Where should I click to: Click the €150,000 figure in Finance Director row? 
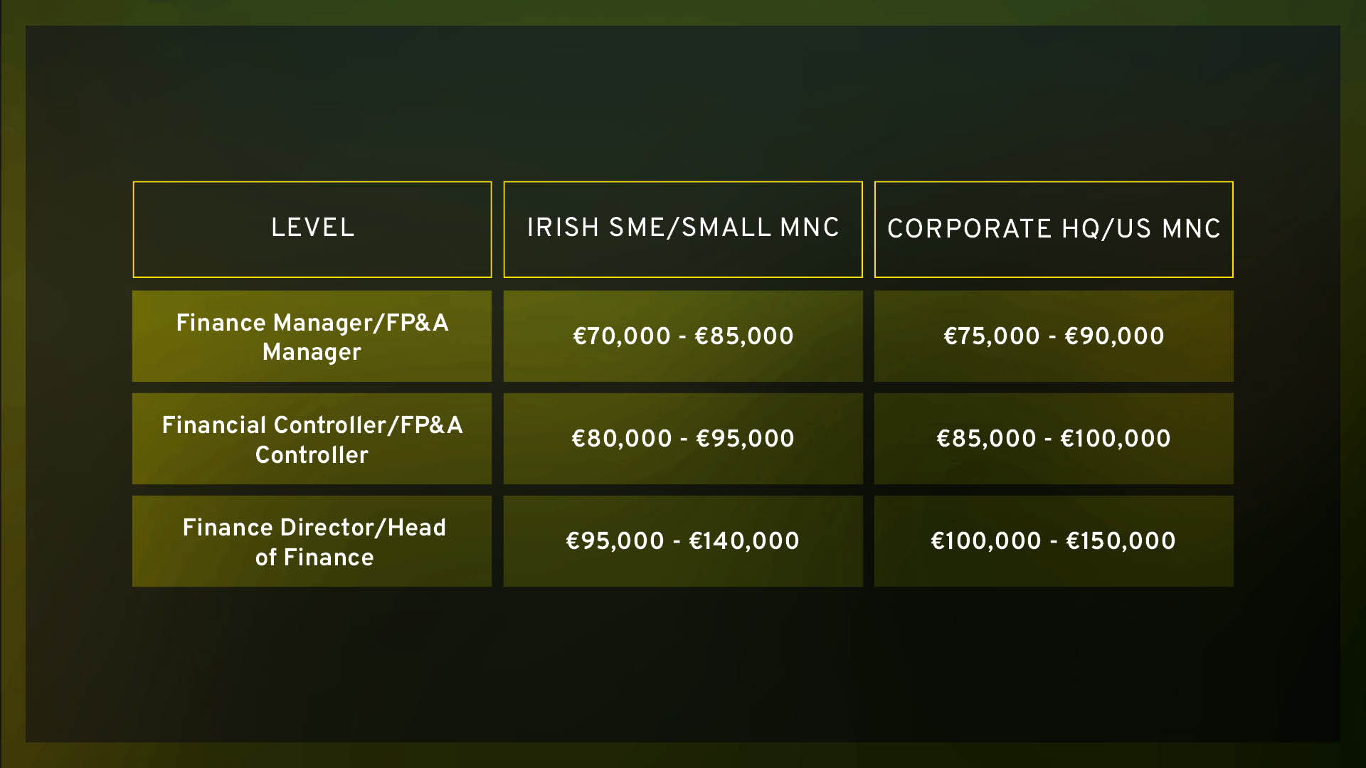click(1121, 541)
